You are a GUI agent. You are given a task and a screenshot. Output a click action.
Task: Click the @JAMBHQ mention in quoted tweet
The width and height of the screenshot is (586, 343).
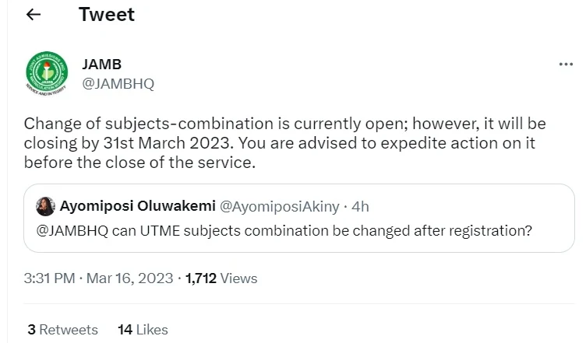[69, 230]
